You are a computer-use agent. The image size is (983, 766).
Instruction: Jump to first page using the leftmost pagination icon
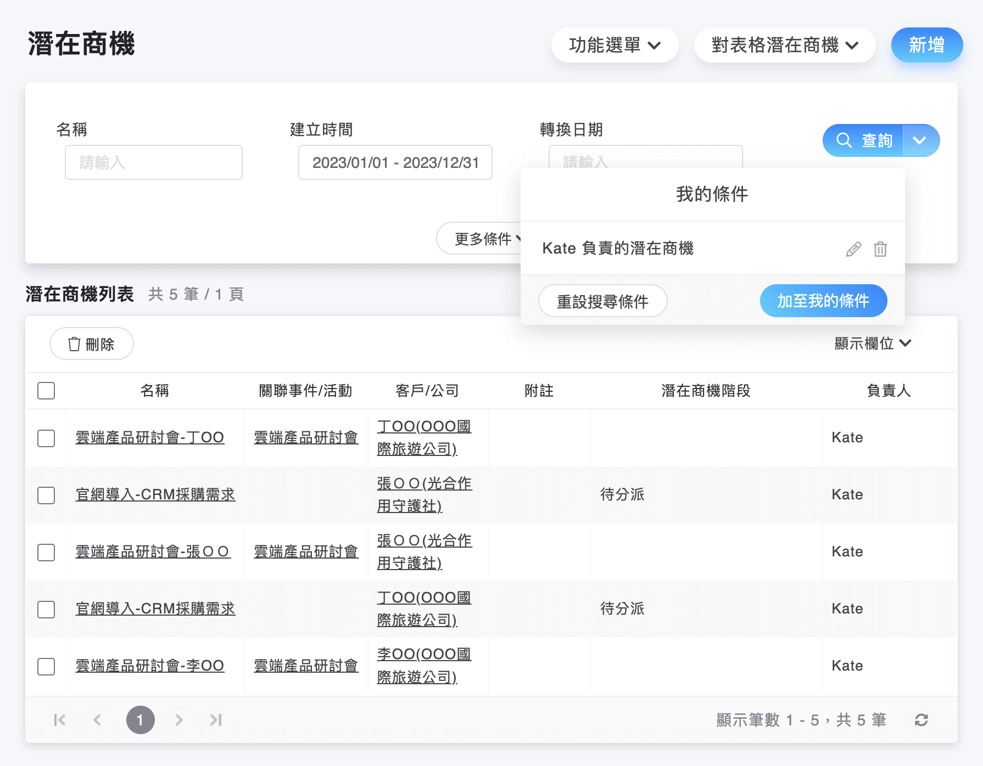click(60, 720)
